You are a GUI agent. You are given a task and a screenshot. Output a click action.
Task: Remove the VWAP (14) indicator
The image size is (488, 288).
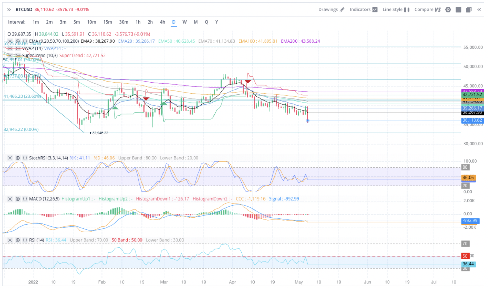[10, 48]
